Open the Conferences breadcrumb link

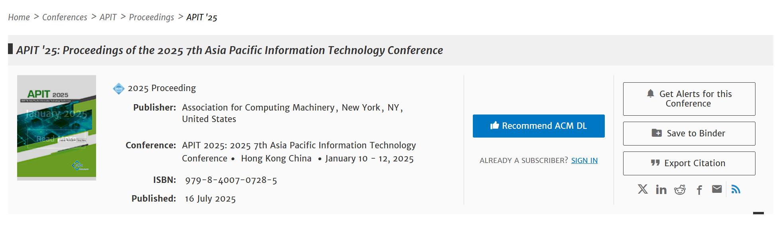pyautogui.click(x=65, y=17)
